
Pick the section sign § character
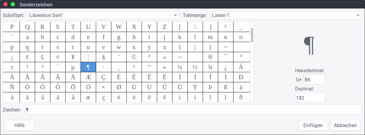103,57
